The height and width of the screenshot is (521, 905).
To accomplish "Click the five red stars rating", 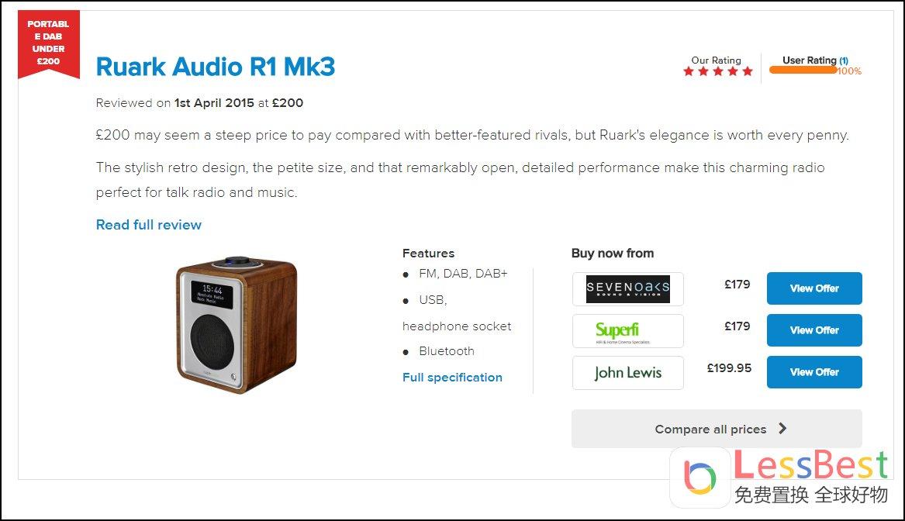I will click(x=717, y=72).
